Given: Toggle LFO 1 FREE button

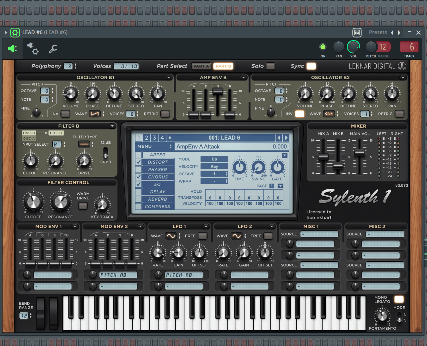Looking at the screenshot, I should click(203, 236).
